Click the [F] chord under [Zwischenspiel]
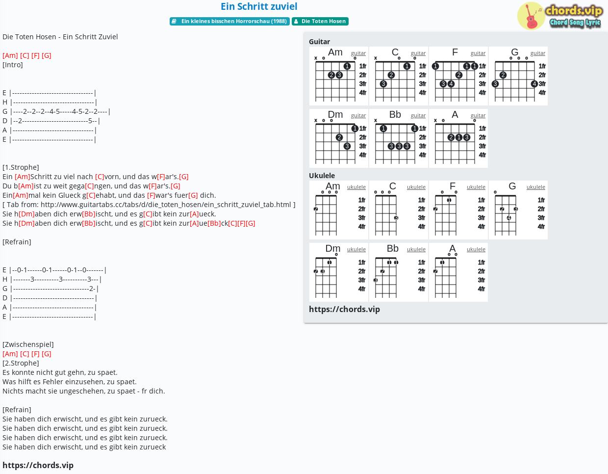Image resolution: width=608 pixels, height=474 pixels. click(x=35, y=354)
